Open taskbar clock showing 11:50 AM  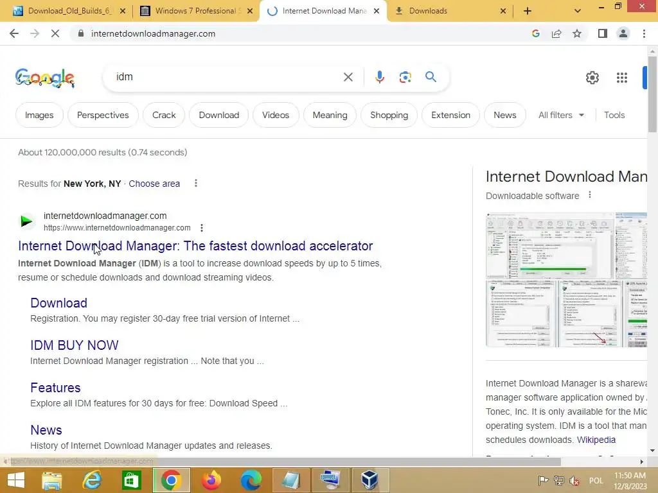630,480
